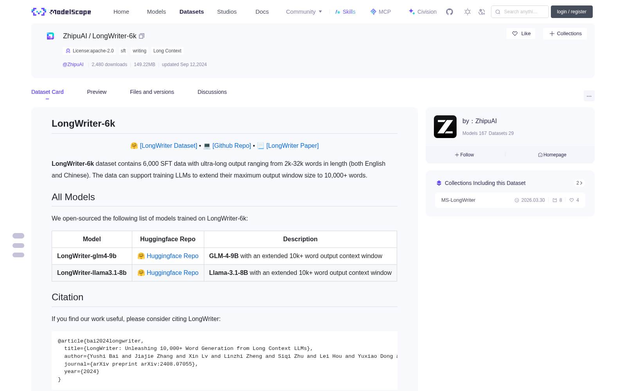
Task: Click the LongWriter-llama3.1-8b table cell
Action: click(92, 273)
